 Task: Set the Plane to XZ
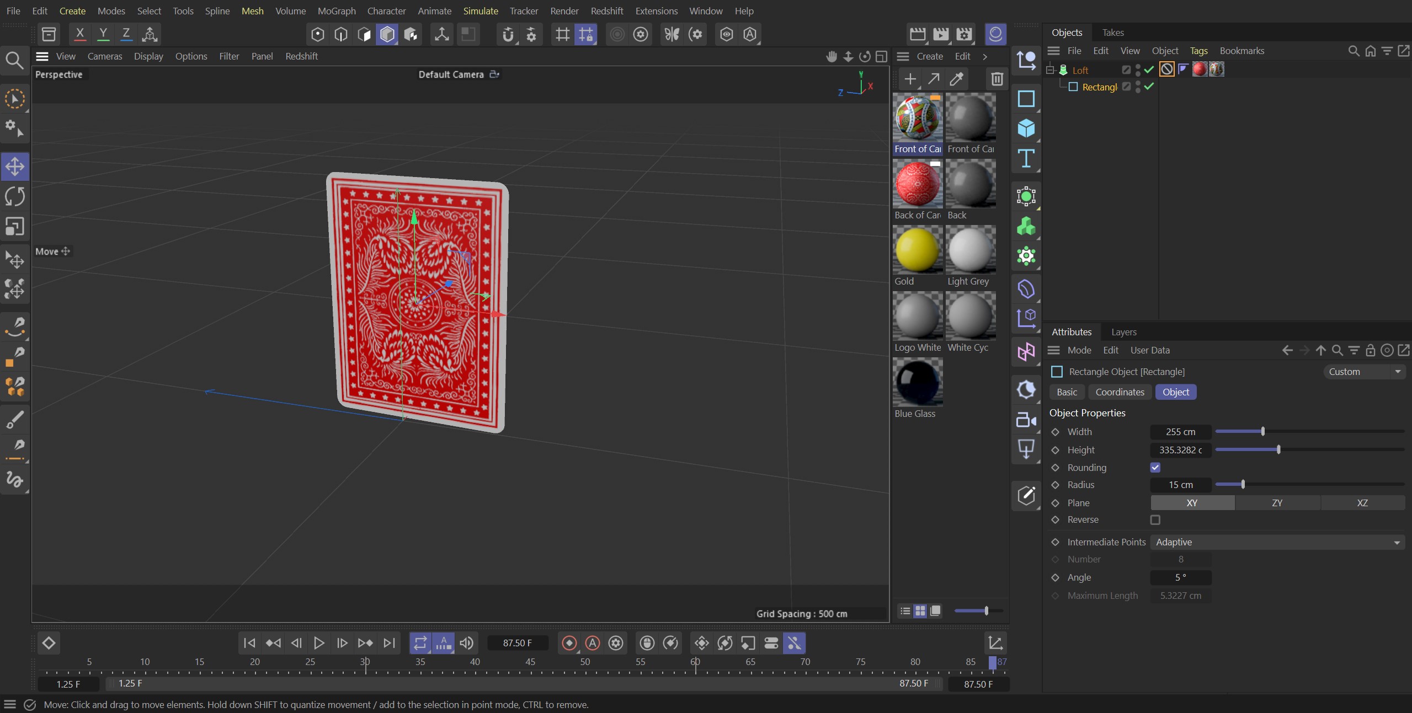[1362, 503]
